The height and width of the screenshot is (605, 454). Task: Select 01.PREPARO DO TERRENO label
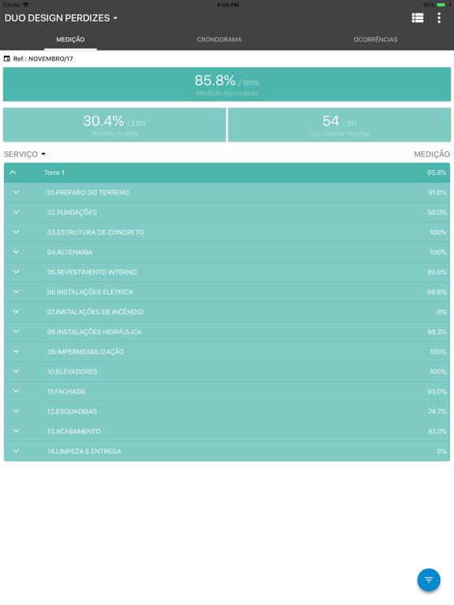(x=88, y=192)
